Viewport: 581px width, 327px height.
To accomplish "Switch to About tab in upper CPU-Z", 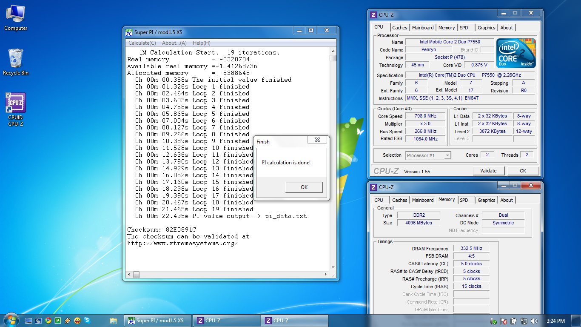I will [x=507, y=28].
